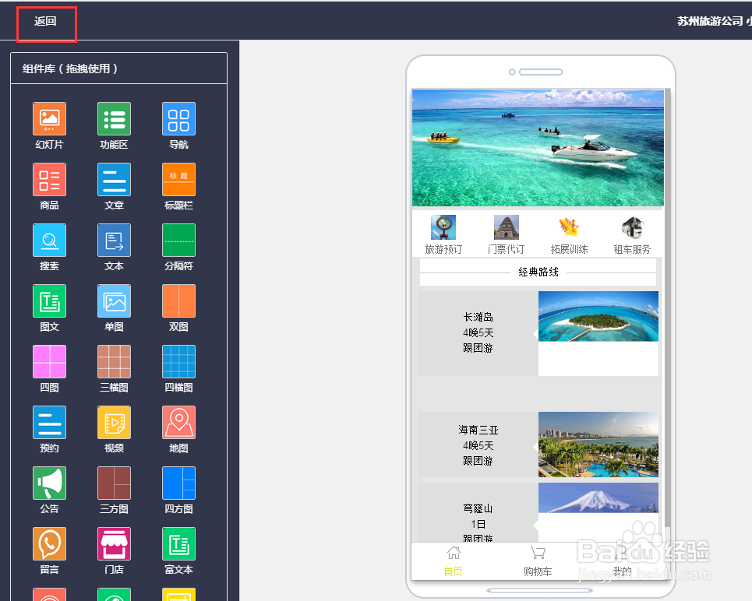The width and height of the screenshot is (752, 601).
Task: Click the 组件库（拖拽使用）panel header
Action: tap(118, 69)
